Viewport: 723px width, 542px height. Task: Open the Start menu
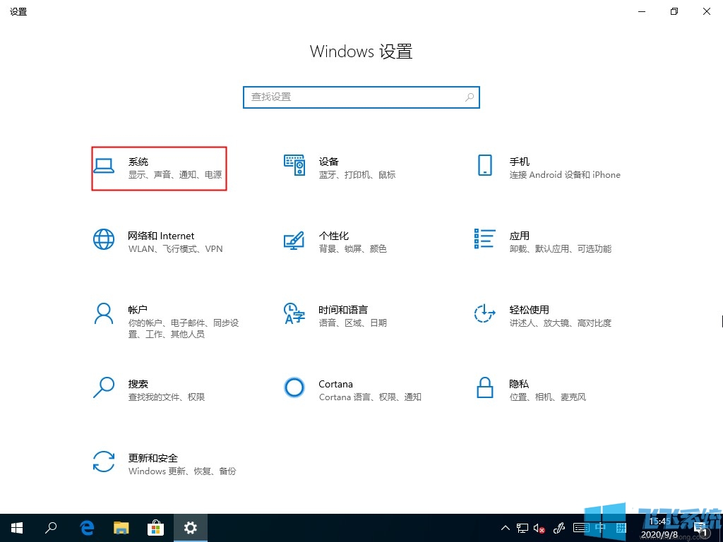coord(16,527)
